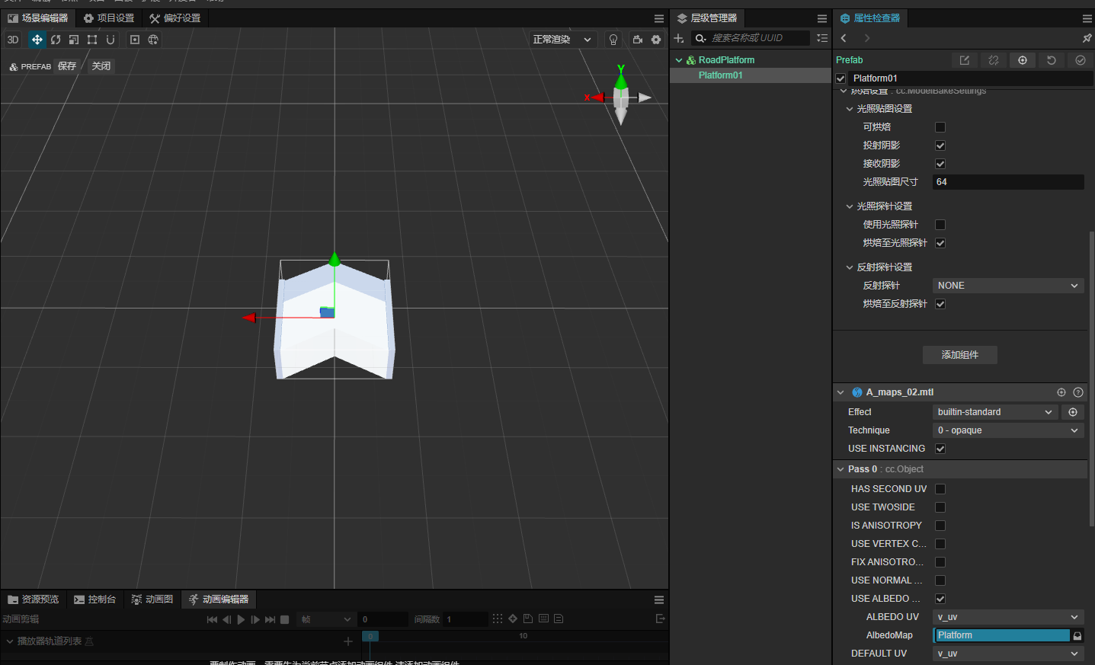1095x665 pixels.
Task: Open the 动画图 tab
Action: (152, 599)
